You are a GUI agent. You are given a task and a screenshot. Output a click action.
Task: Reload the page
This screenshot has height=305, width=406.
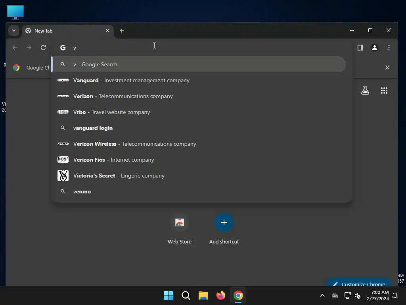(43, 48)
